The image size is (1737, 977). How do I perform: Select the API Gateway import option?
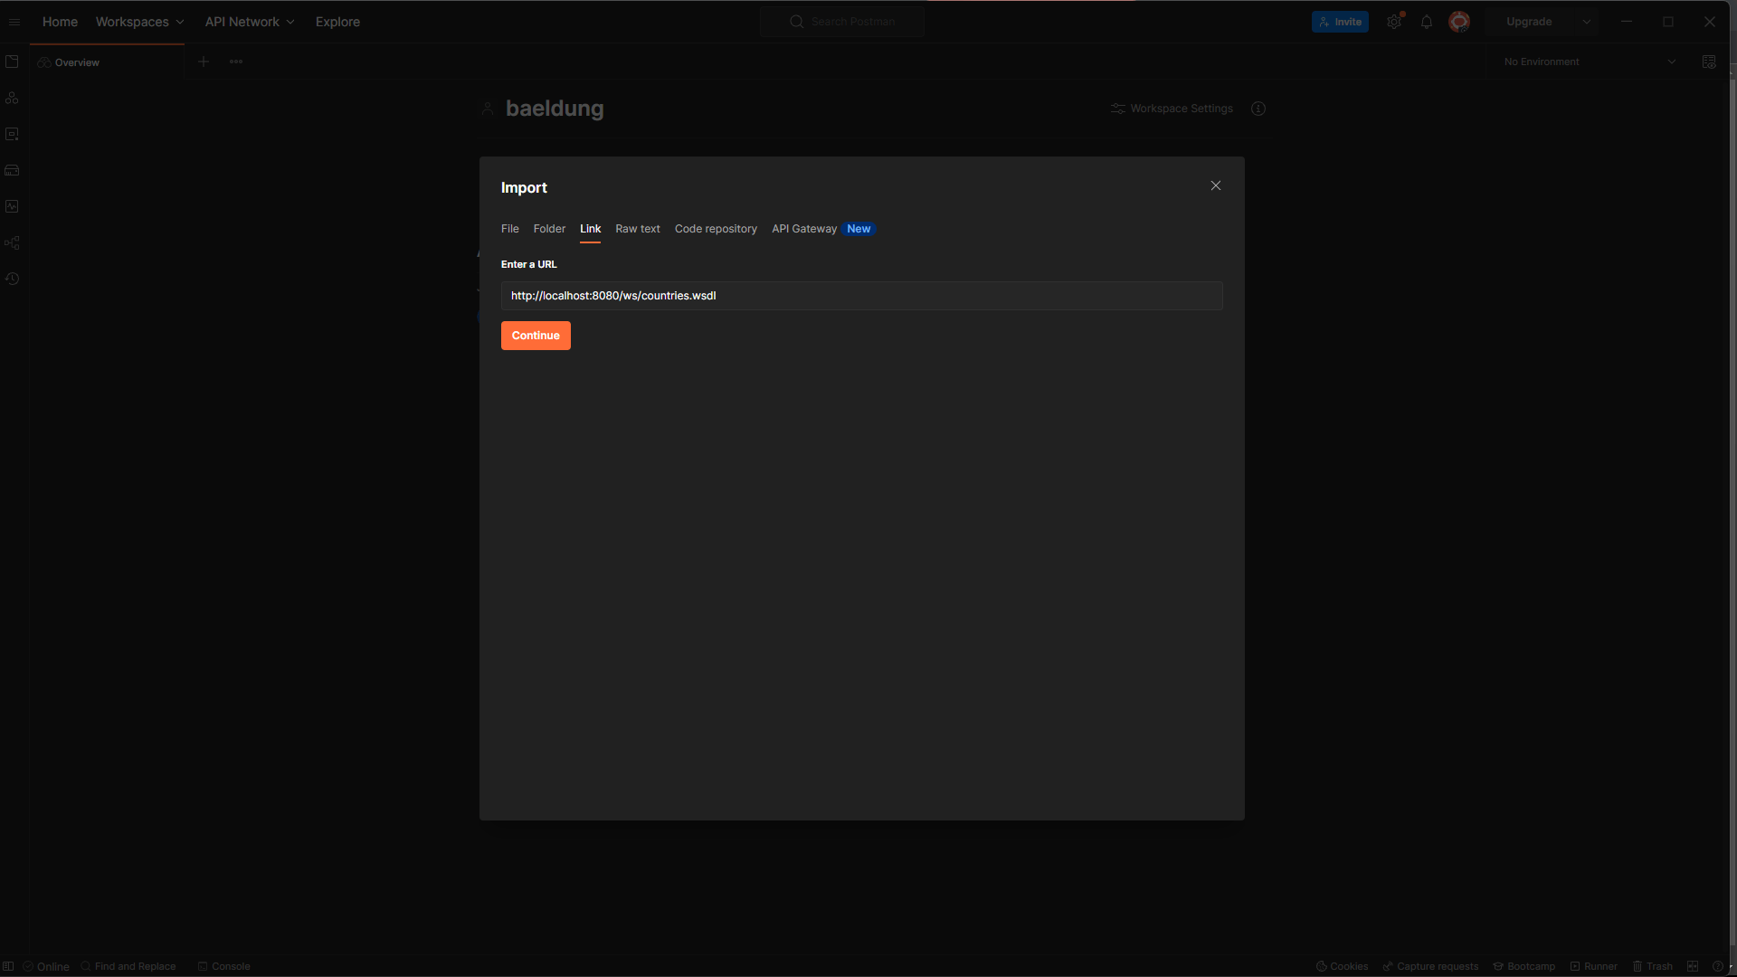803,229
